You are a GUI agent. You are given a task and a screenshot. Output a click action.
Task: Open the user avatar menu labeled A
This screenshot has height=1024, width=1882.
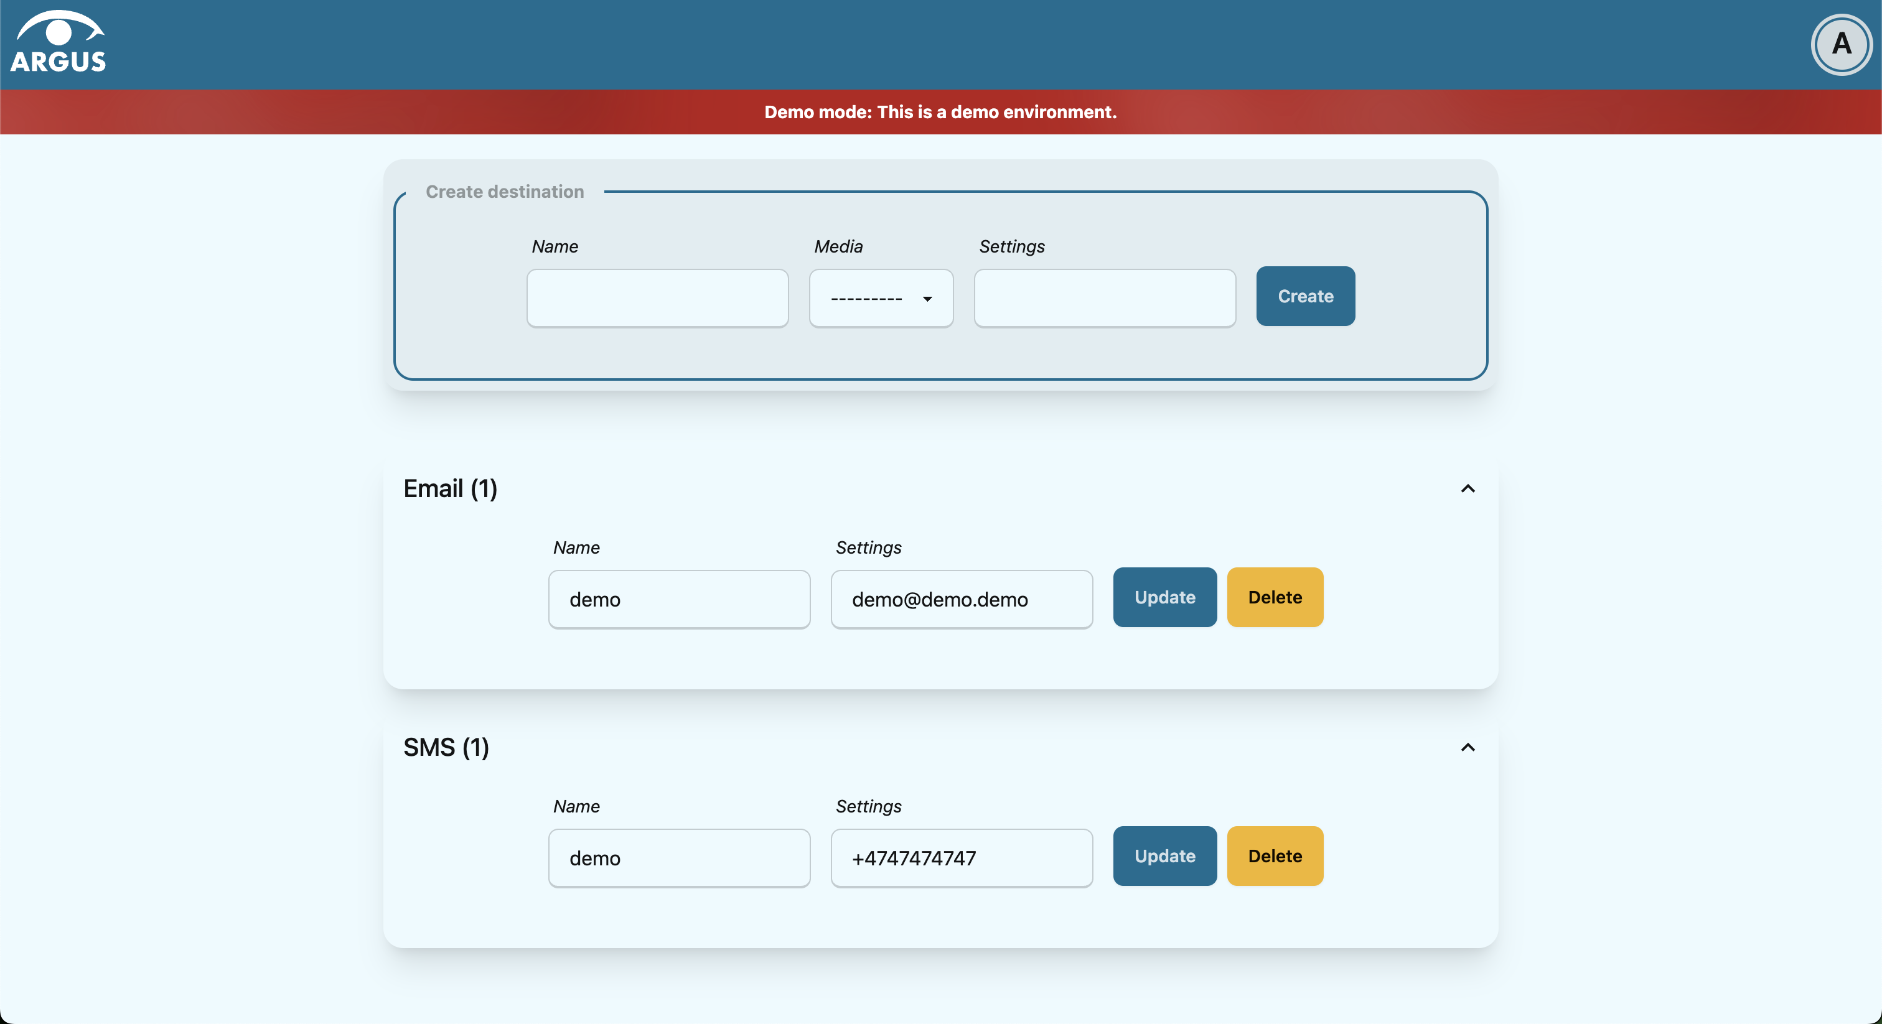1841,45
